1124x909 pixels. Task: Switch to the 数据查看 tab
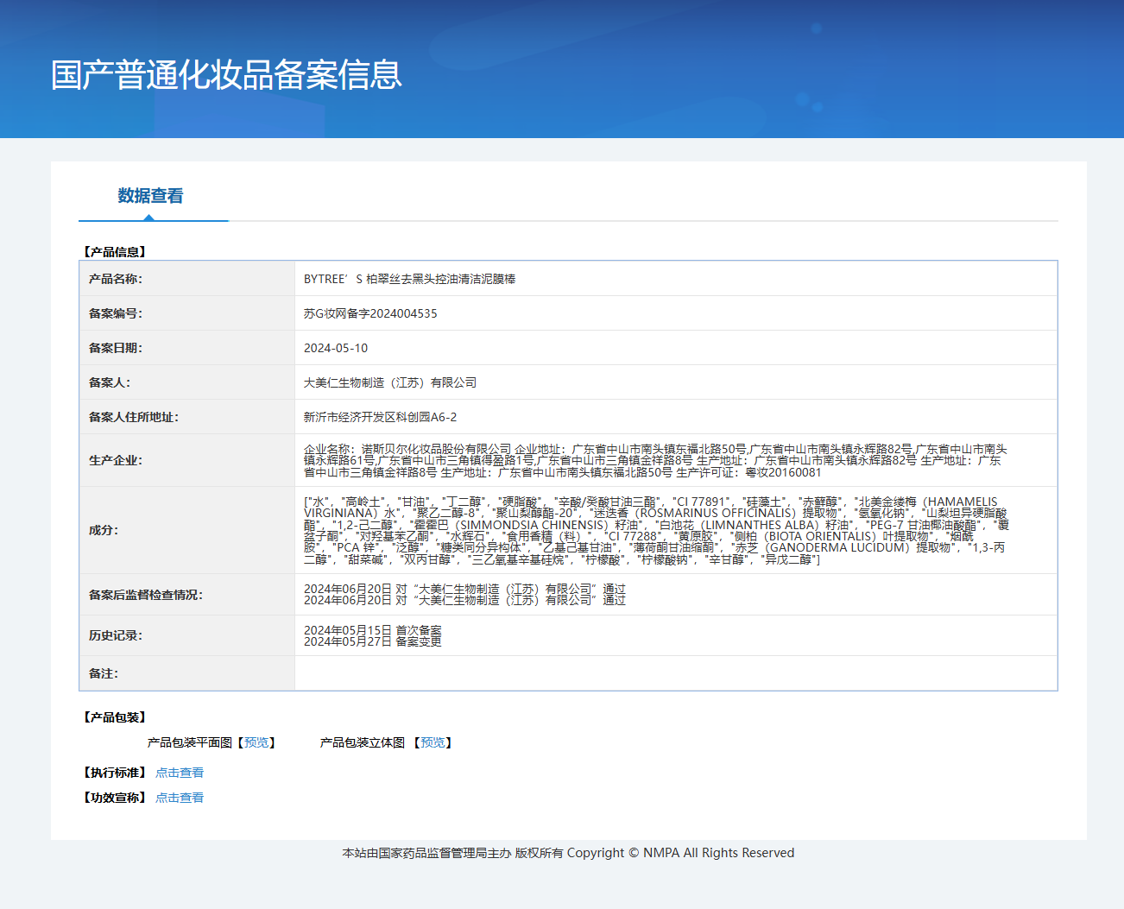pos(150,196)
